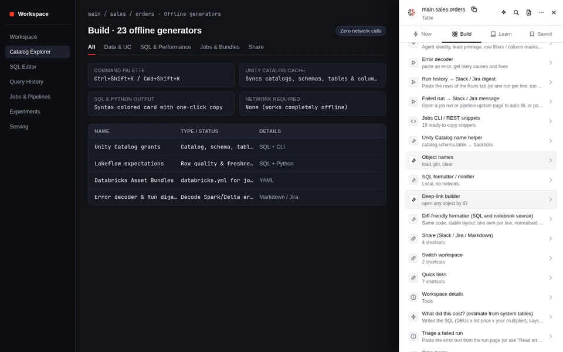Select the Databricks Asset Bundles table row
Image resolution: width=563 pixels, height=352 pixels.
tap(237, 180)
